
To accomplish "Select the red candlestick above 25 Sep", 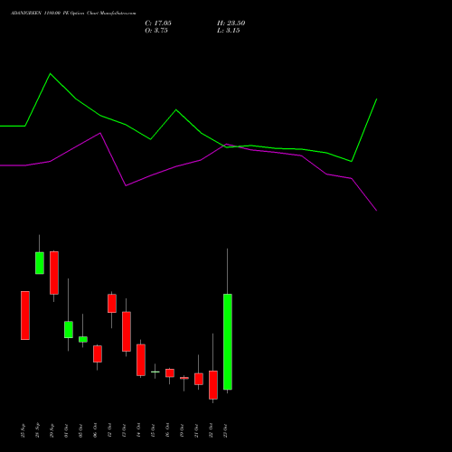I will coord(25,315).
